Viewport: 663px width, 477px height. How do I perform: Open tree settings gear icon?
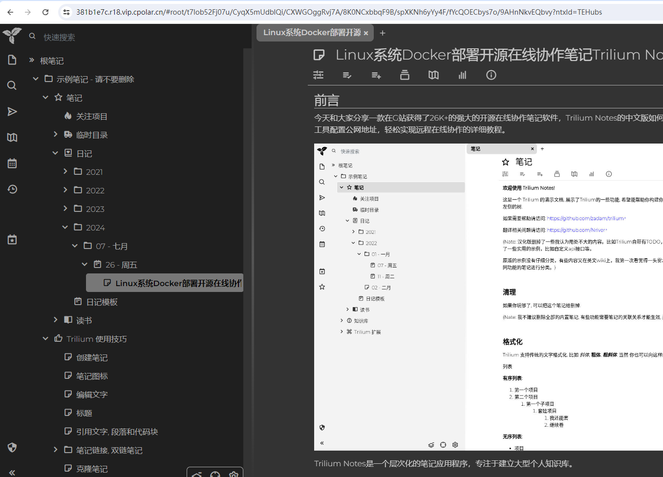point(234,474)
